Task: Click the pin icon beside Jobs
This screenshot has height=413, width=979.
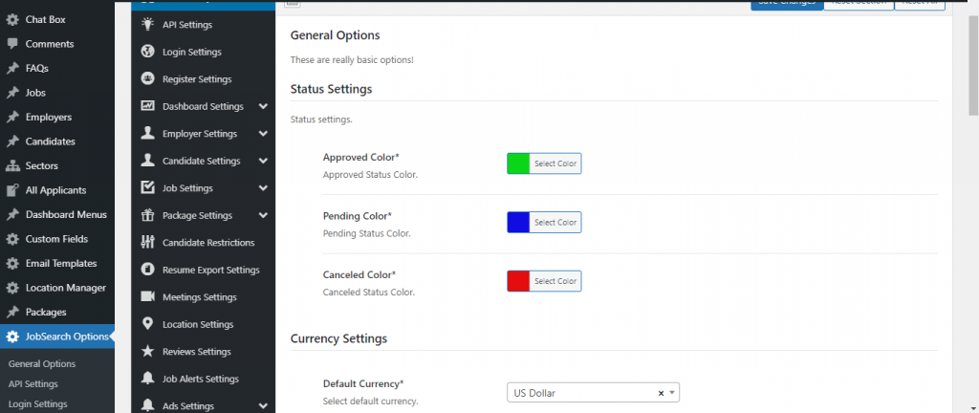Action: (11, 93)
